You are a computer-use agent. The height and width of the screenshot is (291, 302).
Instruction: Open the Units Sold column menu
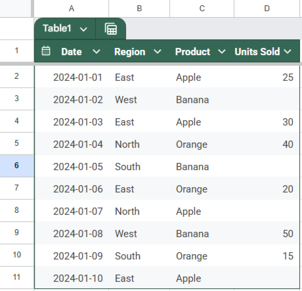288,52
